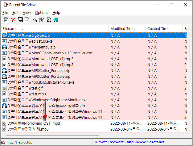Select the D:\다운로드\ep_setup.exe row

(94, 41)
